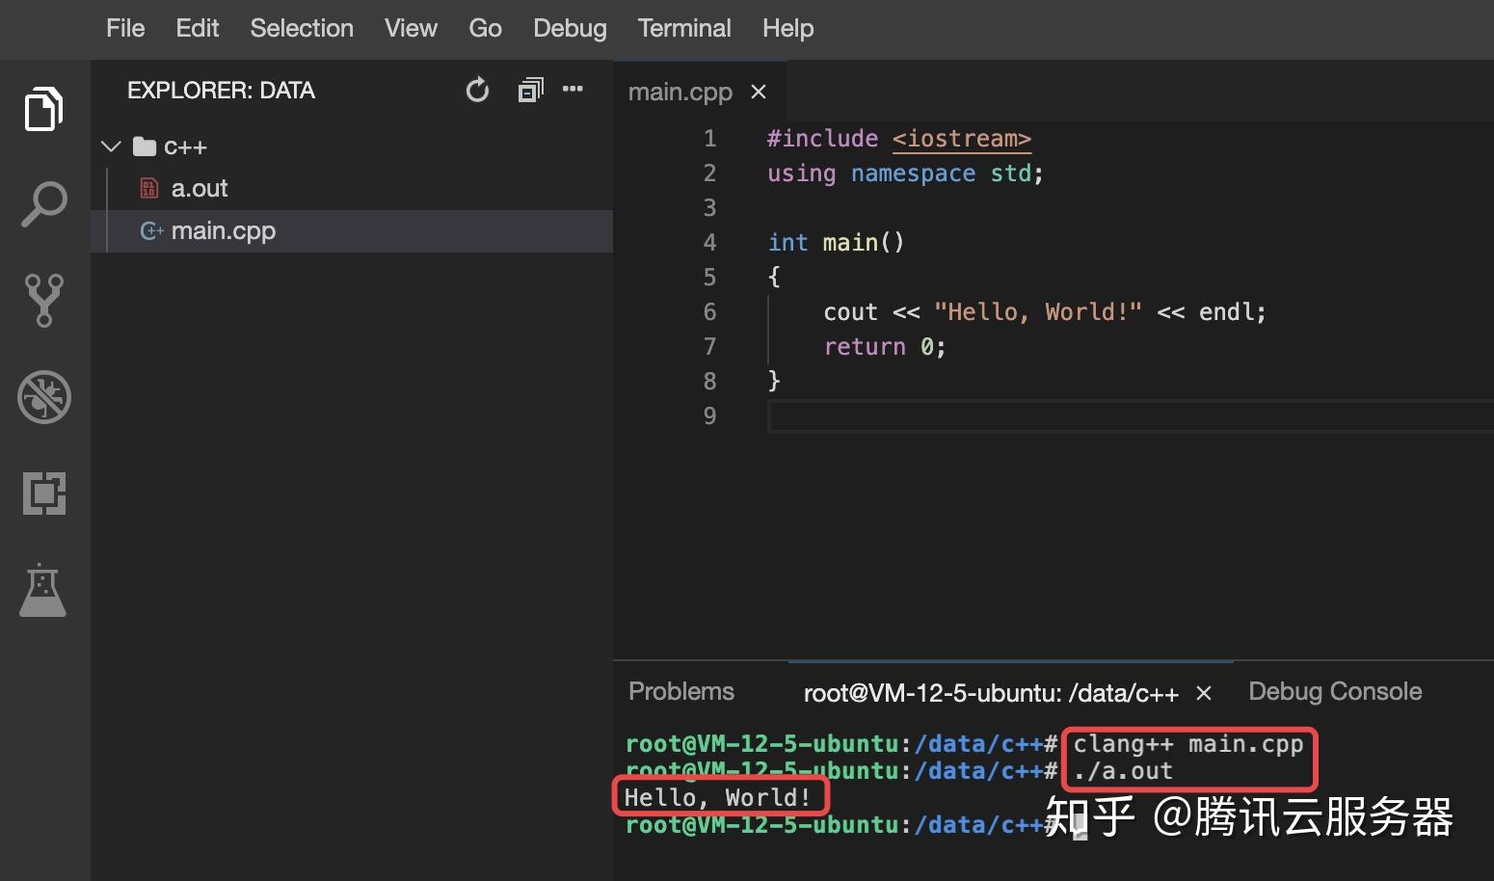This screenshot has width=1494, height=881.
Task: Select a.out in the file tree
Action: click(x=352, y=188)
